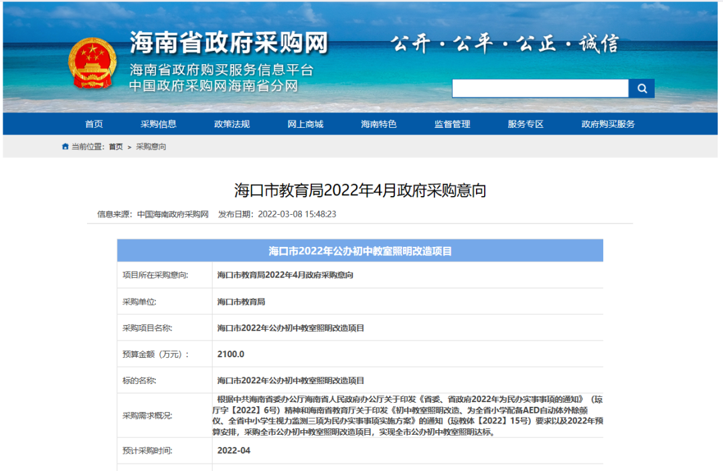Select 政策法规 in the navigation bar
The image size is (723, 471).
(x=232, y=124)
